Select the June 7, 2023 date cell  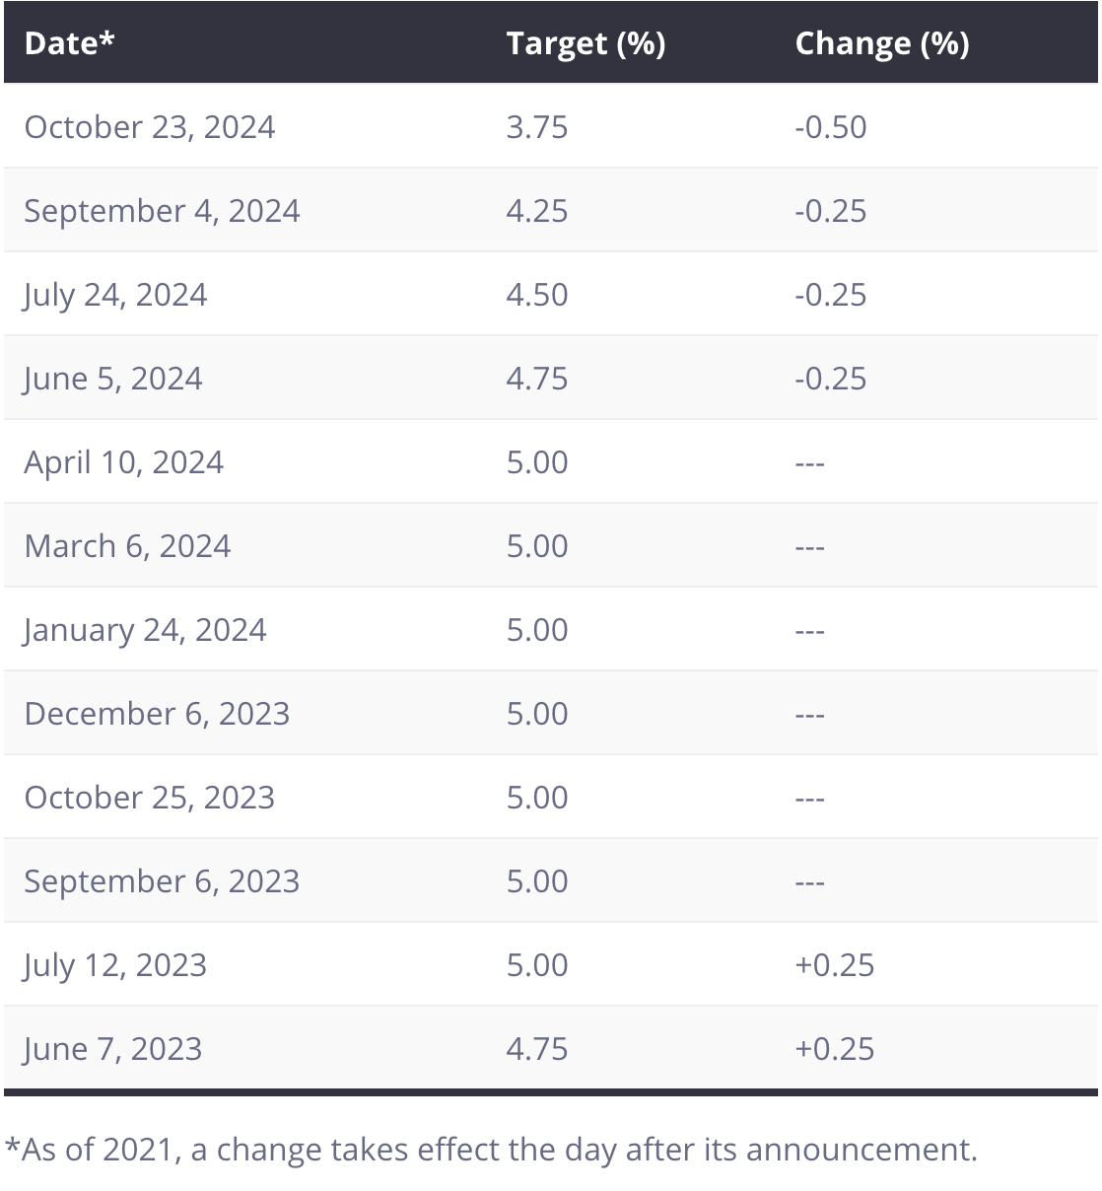(x=113, y=1049)
